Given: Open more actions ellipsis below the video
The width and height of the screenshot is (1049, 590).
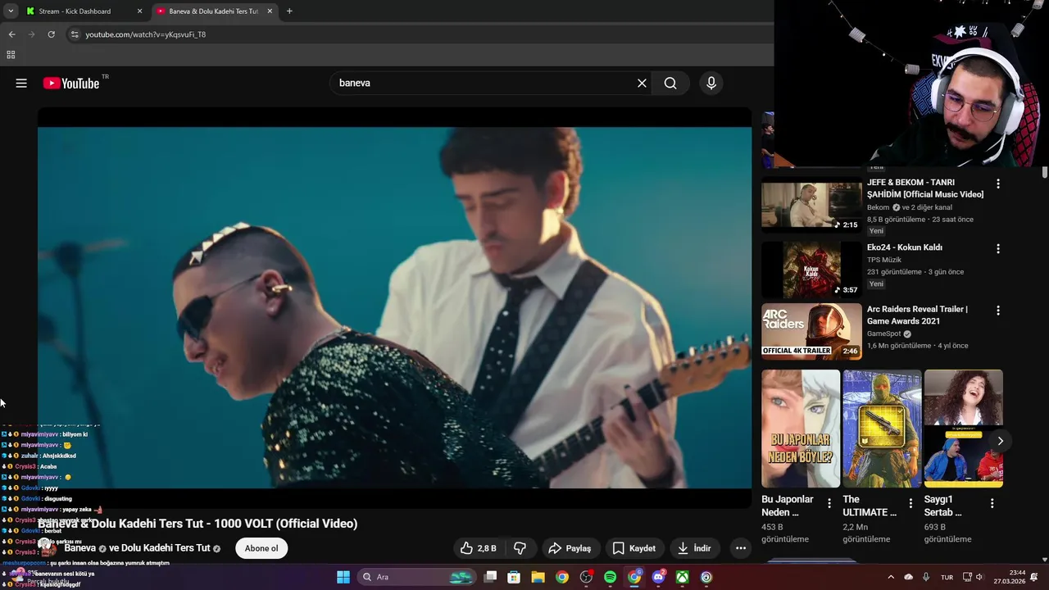Looking at the screenshot, I should (741, 548).
